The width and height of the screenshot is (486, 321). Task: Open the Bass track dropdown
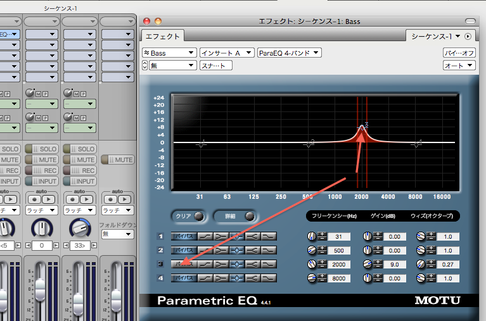[169, 53]
